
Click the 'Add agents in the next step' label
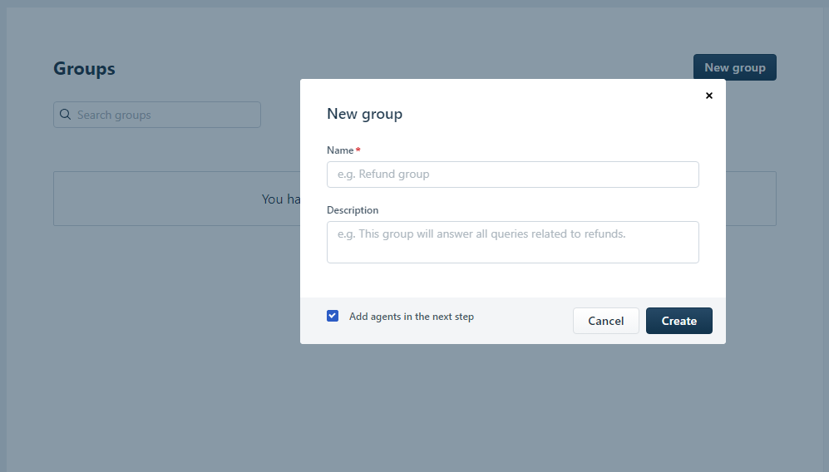pos(411,317)
